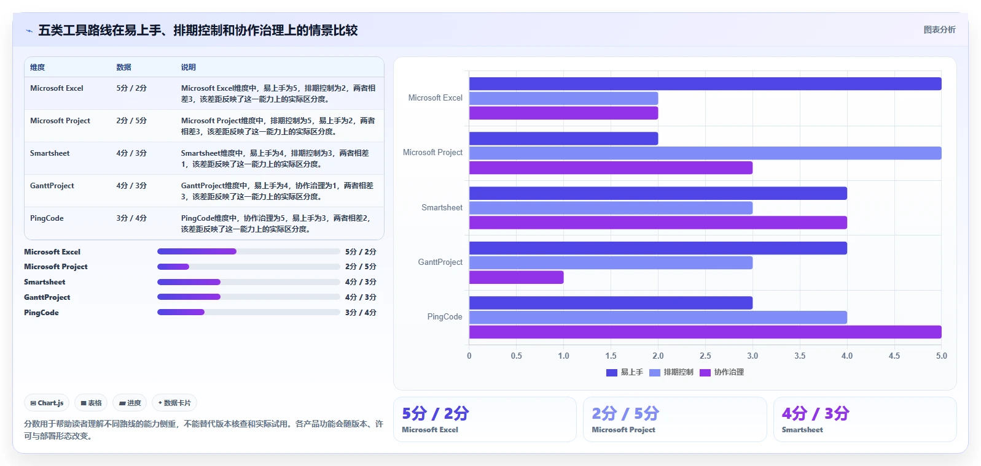Toggle the 排期控制 legend item
The height and width of the screenshot is (466, 981).
click(x=671, y=372)
